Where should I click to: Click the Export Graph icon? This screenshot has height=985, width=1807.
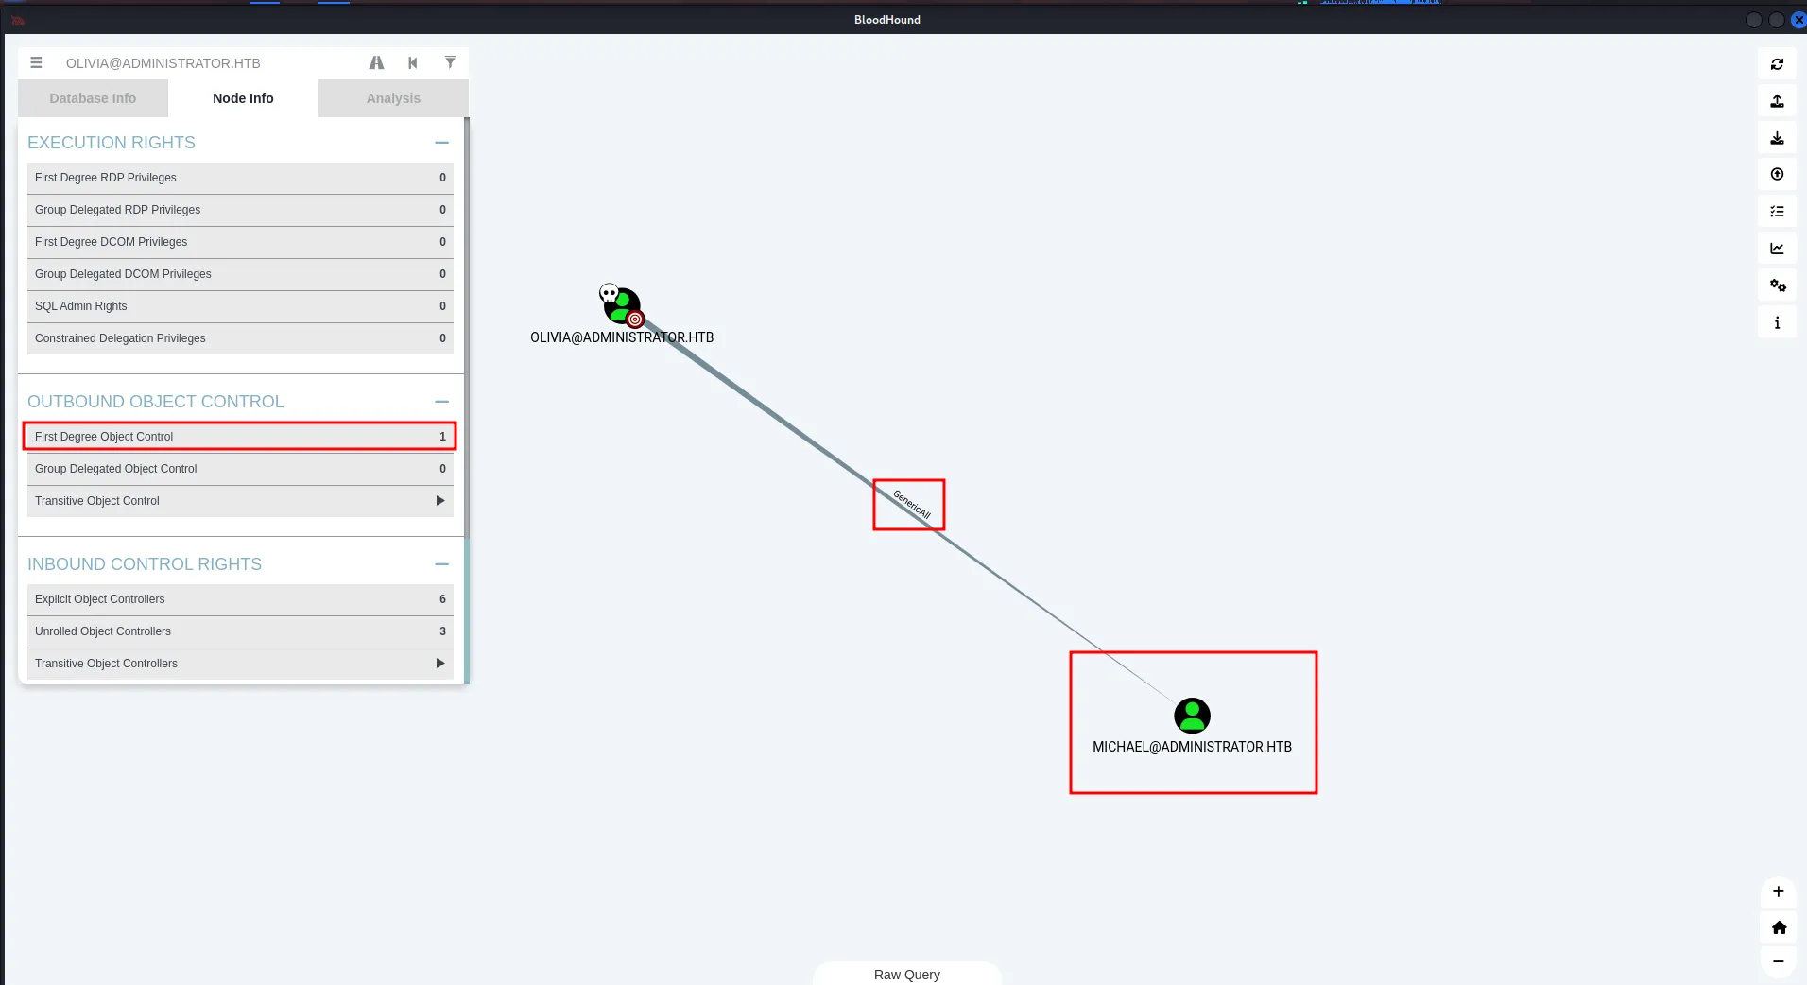[x=1777, y=101]
